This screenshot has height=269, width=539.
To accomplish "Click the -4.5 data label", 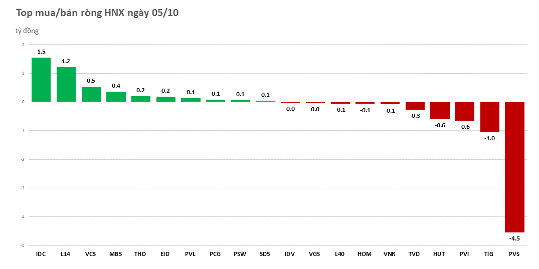I will click(514, 238).
